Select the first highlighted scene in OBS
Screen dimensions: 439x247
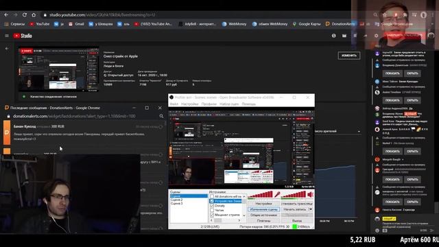pos(189,196)
